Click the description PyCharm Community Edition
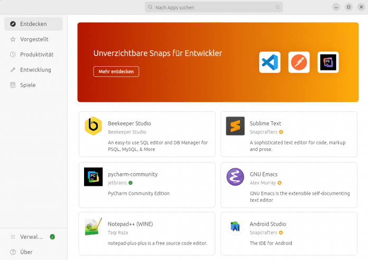The image size is (368, 260). (139, 193)
